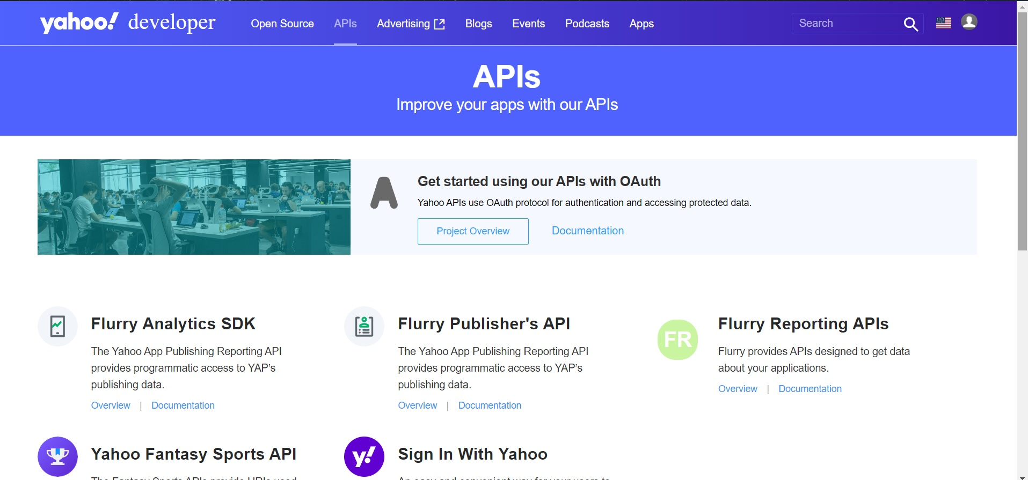Click the Fantasy Sports trophy icon

point(57,456)
